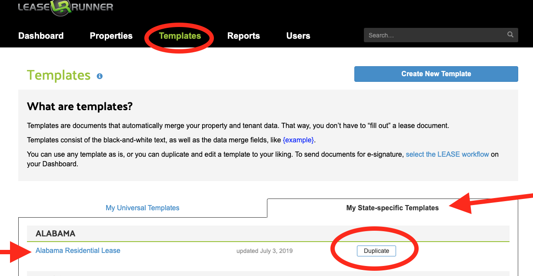Navigate to the Users section
The image size is (533, 276).
click(x=298, y=36)
